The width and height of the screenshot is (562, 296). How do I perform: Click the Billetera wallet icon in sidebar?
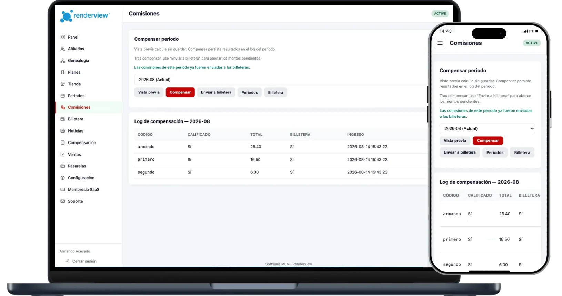click(63, 119)
